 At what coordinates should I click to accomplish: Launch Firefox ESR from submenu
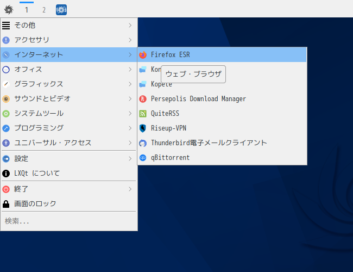pyautogui.click(x=222, y=55)
